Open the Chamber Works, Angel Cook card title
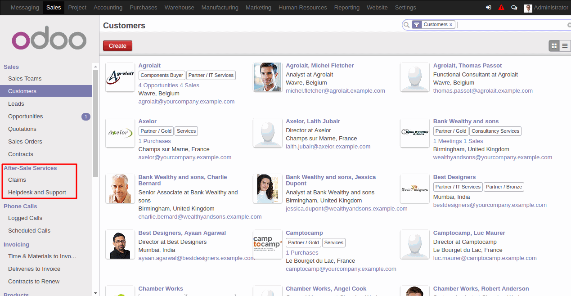Image resolution: width=571 pixels, height=296 pixels. (x=326, y=289)
